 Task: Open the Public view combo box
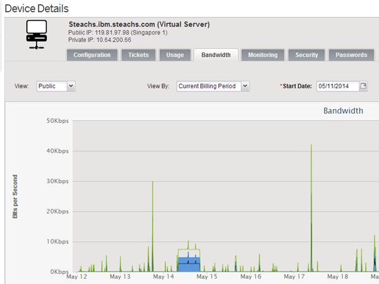click(x=56, y=86)
